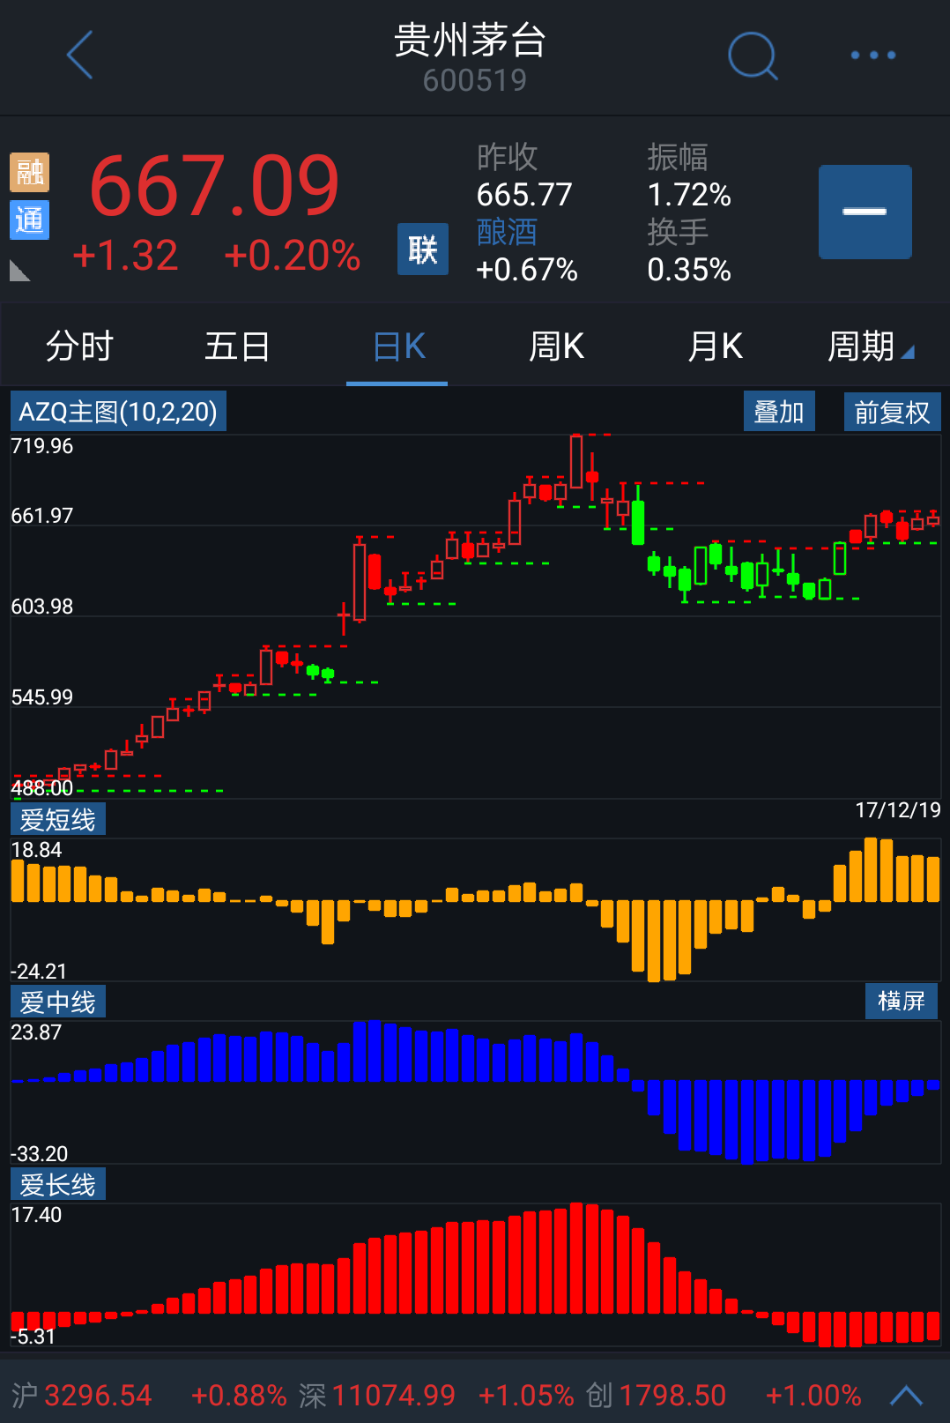
Task: Expand the bottom index bar chevron
Action: tap(906, 1395)
